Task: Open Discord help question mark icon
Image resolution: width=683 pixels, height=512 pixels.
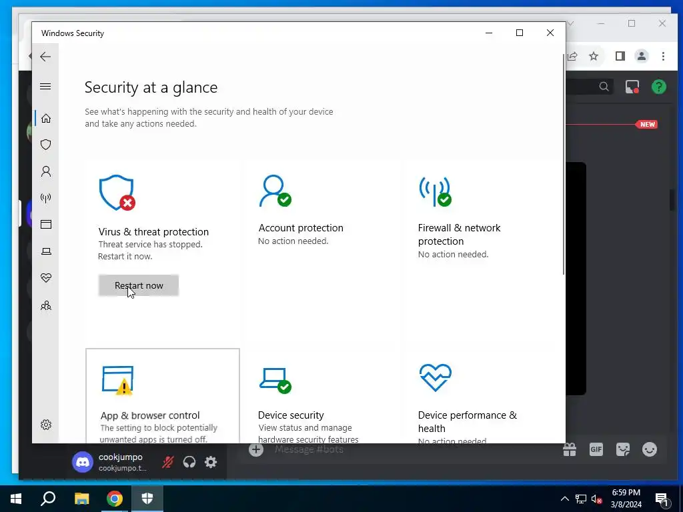Action: tap(658, 87)
